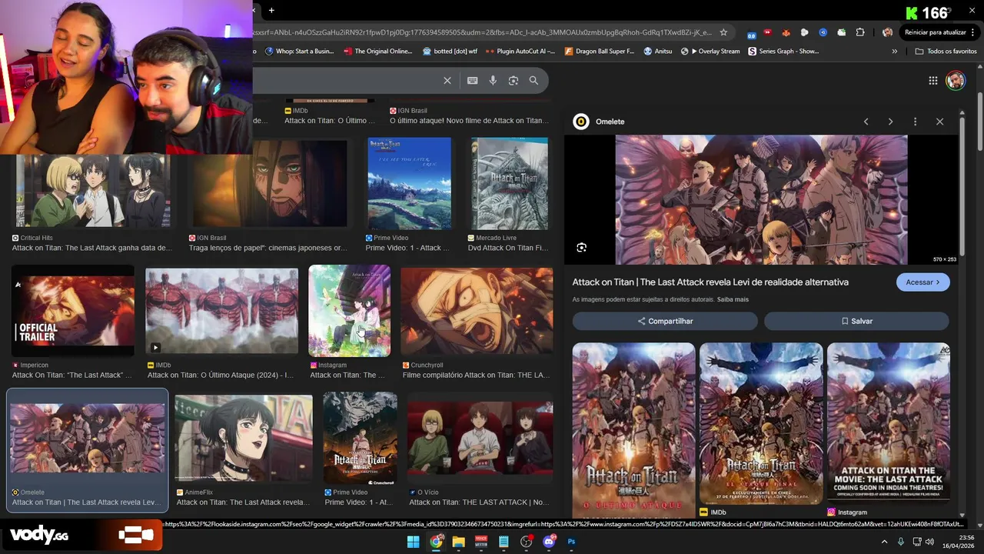The height and width of the screenshot is (554, 984).
Task: Open the Google apps grid
Action: tap(932, 81)
